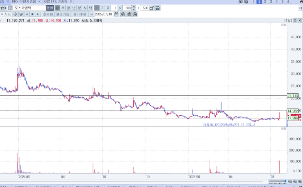Click the 14,922 horizontal line price label

click(x=292, y=111)
